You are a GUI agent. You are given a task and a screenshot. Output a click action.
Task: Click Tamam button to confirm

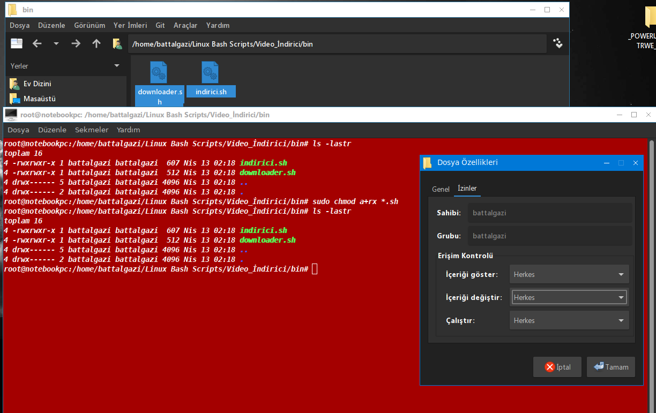[x=611, y=367]
